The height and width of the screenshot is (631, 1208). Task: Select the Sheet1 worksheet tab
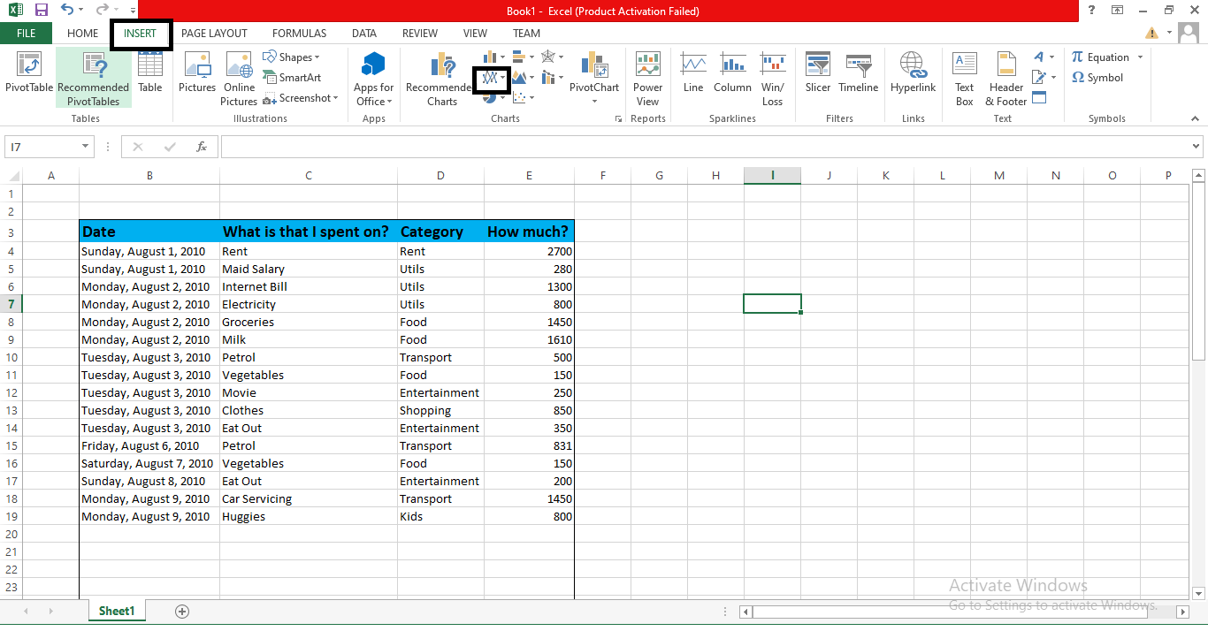(117, 611)
